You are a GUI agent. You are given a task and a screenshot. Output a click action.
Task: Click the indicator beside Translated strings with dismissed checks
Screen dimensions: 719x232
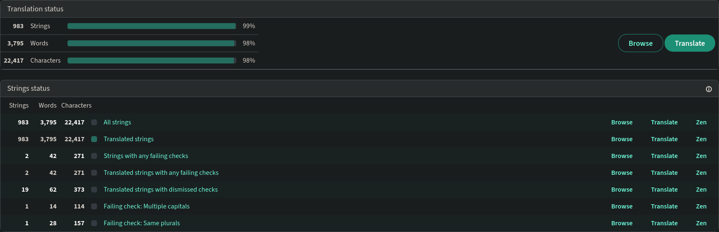94,190
